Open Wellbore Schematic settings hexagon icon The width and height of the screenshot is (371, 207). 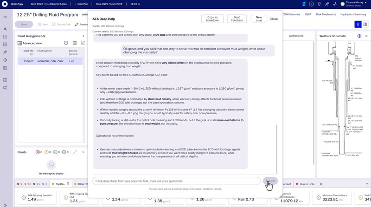[359, 36]
